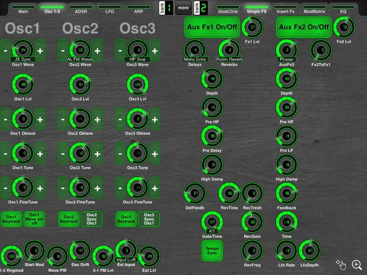Toggle Aux Fx1 On/Off
367x275 pixels.
click(x=212, y=27)
